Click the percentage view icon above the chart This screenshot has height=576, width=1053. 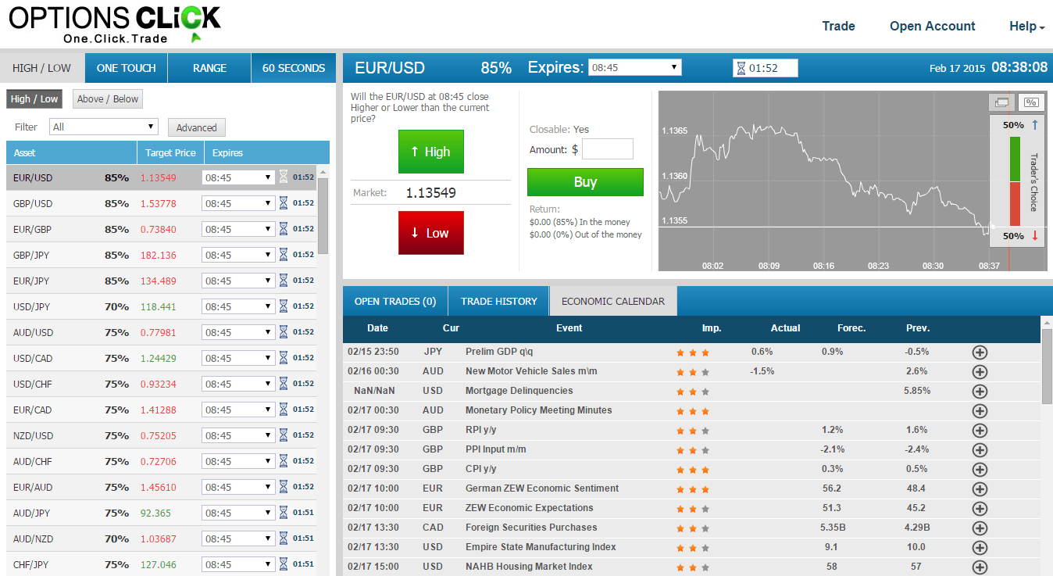pyautogui.click(x=1030, y=102)
